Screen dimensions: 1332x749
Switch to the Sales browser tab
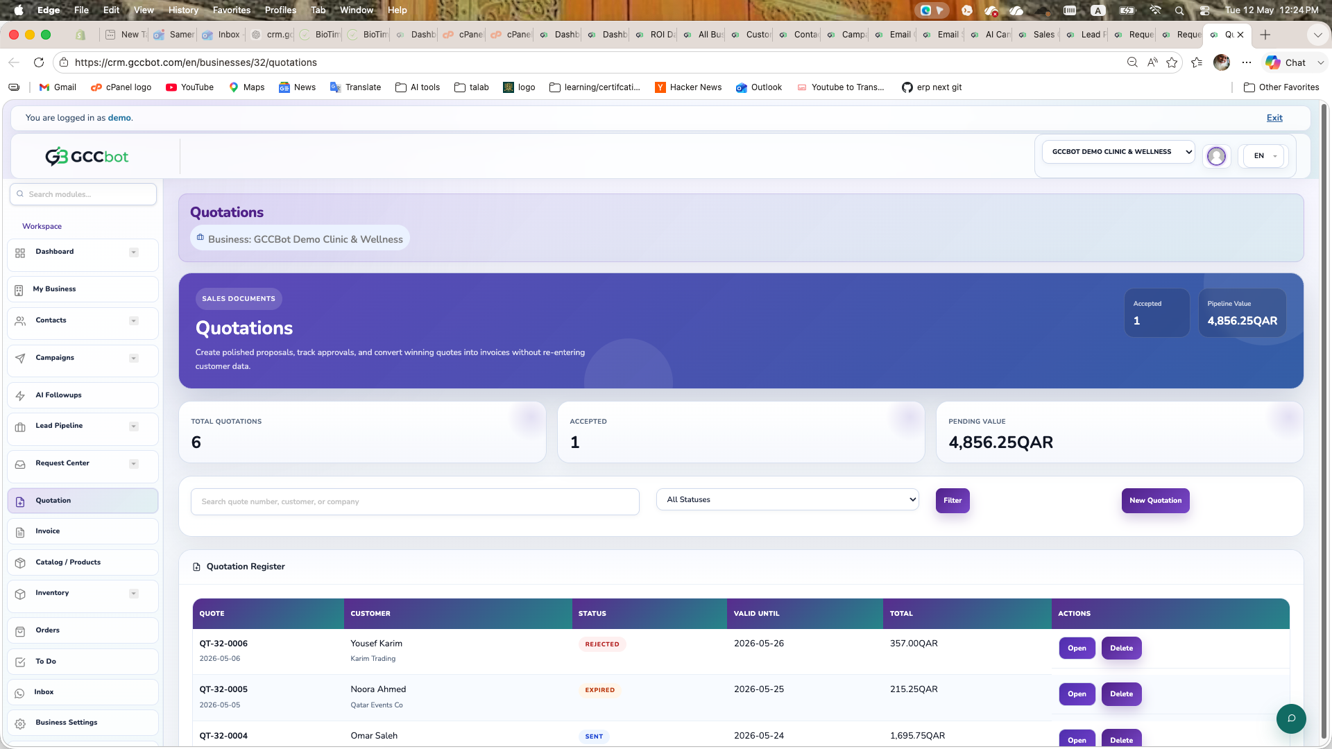(1037, 35)
